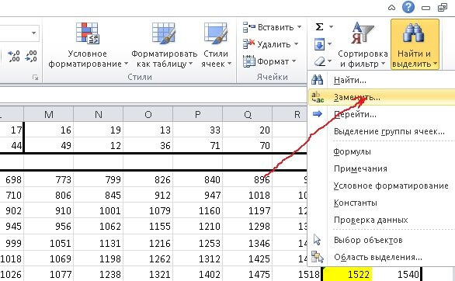Click cell containing 947

[x=198, y=195]
